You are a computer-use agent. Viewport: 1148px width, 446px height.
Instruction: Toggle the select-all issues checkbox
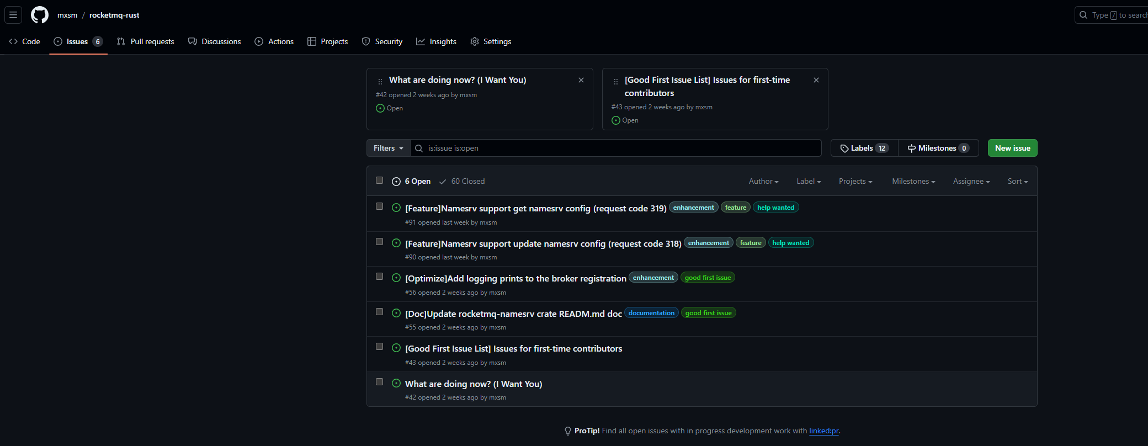pos(379,180)
